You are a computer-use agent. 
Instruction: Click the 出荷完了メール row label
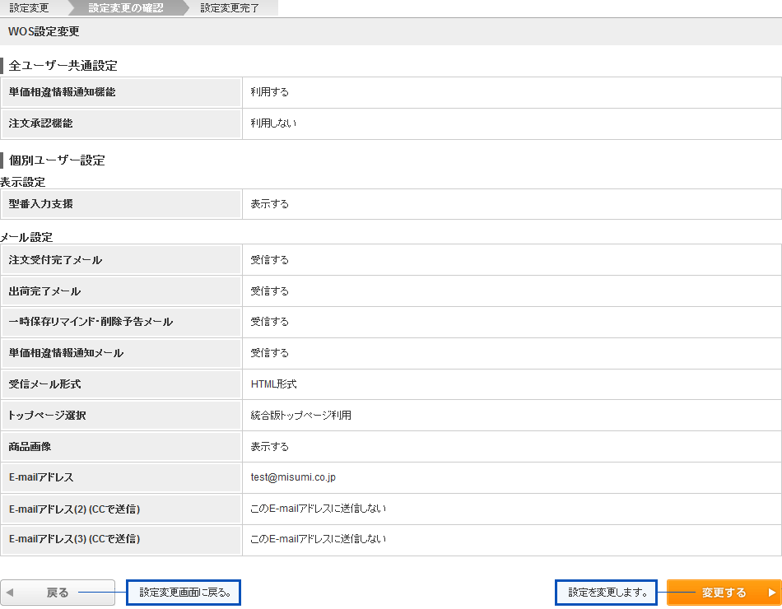[45, 291]
